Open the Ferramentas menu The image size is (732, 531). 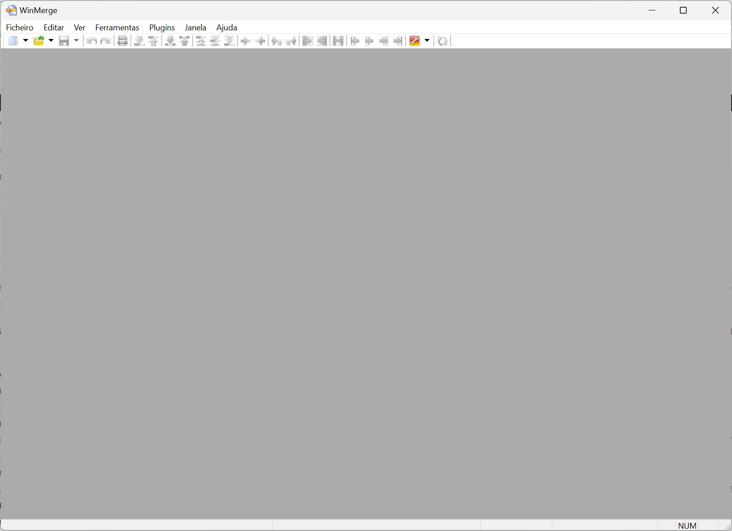pos(117,28)
